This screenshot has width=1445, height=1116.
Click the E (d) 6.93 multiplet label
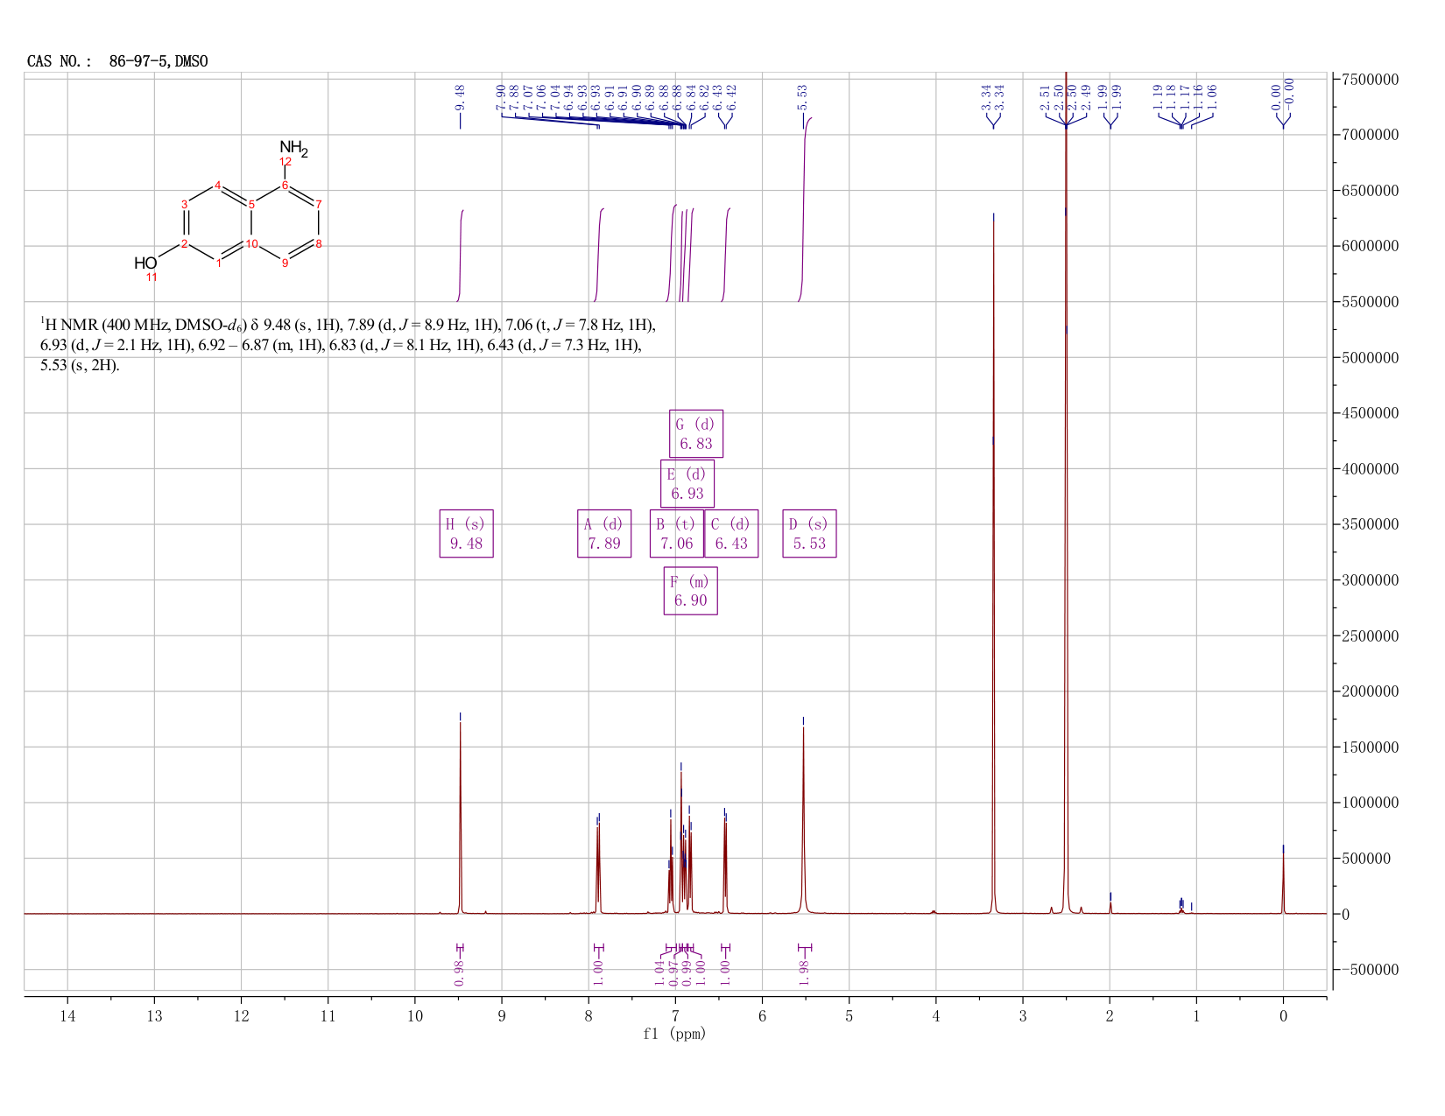pyautogui.click(x=687, y=484)
